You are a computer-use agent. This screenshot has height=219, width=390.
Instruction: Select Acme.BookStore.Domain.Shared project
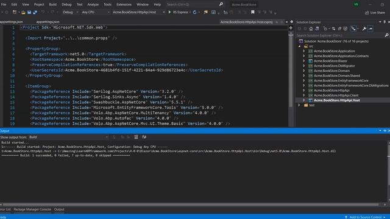[336, 75]
